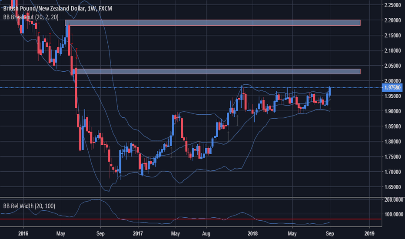Click the 2.15000 price axis label
Viewport: 405px width, 239px height.
392,35
